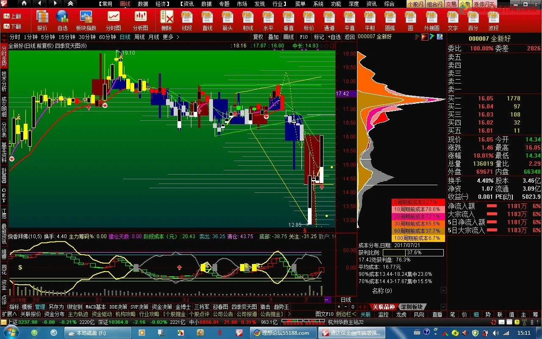
Task: Switch chart to 5分钟 period
Action: pos(48,37)
